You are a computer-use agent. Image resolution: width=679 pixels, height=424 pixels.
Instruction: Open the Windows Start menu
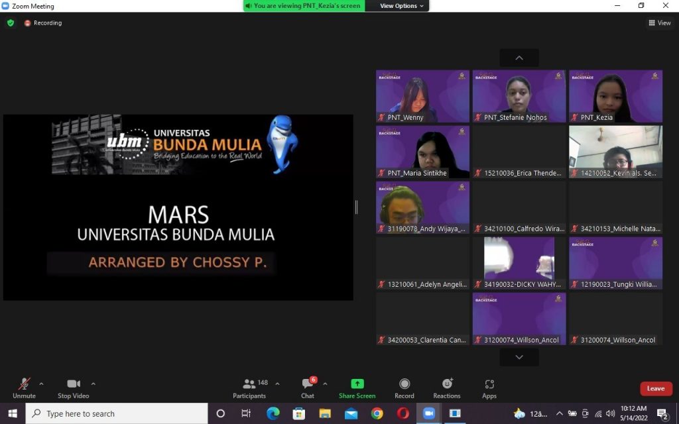point(13,413)
